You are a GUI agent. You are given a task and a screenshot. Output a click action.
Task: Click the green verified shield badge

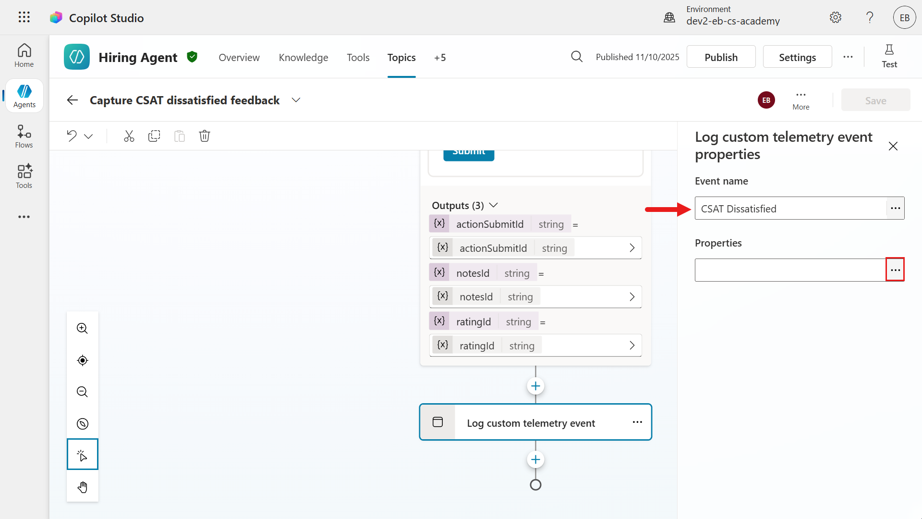click(192, 57)
